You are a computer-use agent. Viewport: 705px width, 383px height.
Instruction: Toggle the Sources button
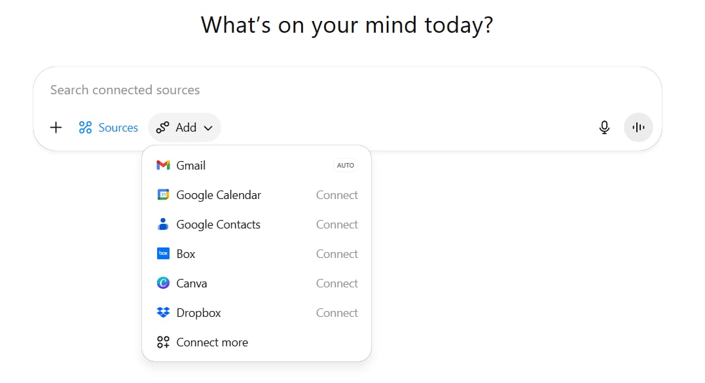pos(108,128)
